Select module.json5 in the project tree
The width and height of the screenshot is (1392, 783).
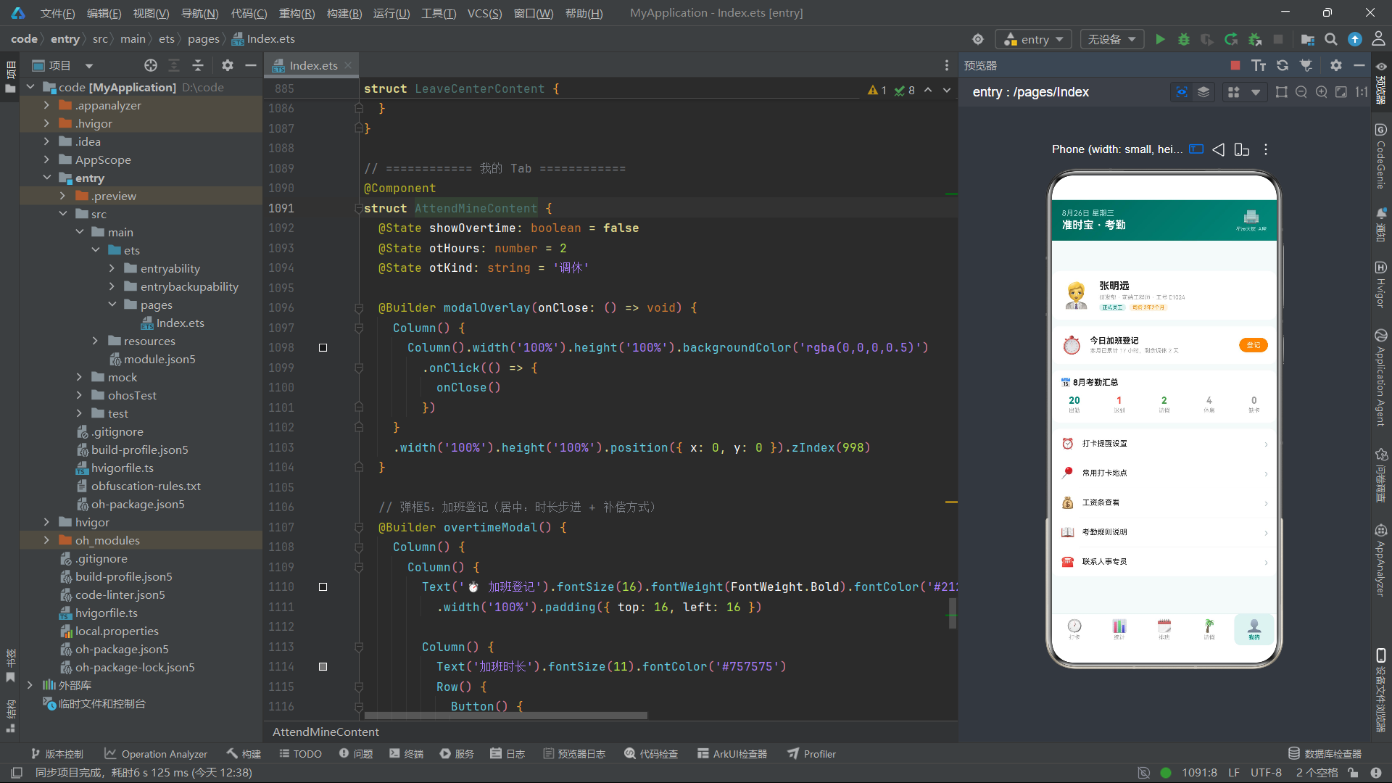pyautogui.click(x=159, y=359)
